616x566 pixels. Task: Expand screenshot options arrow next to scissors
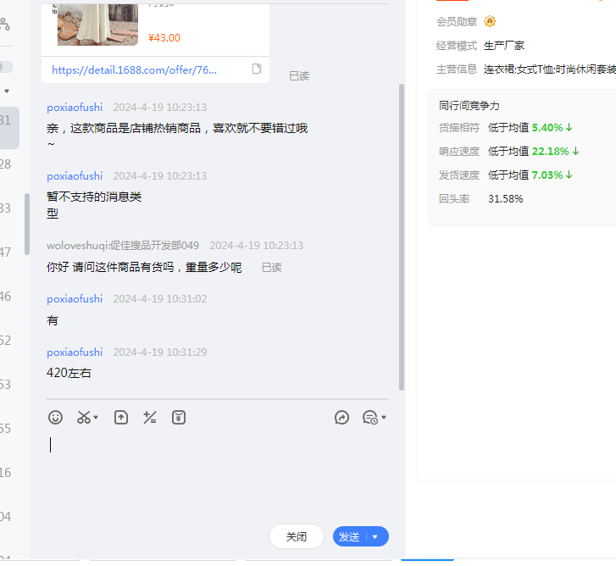[x=96, y=418]
